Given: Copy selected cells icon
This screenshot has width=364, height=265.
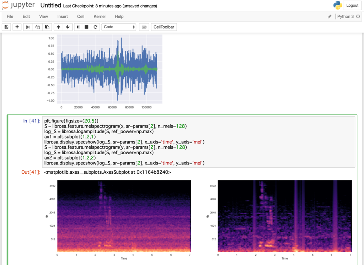Looking at the screenshot, I should (37, 27).
